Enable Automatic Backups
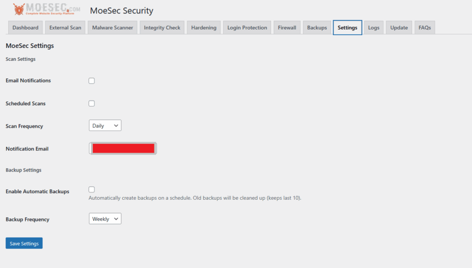This screenshot has width=472, height=268. coord(91,189)
